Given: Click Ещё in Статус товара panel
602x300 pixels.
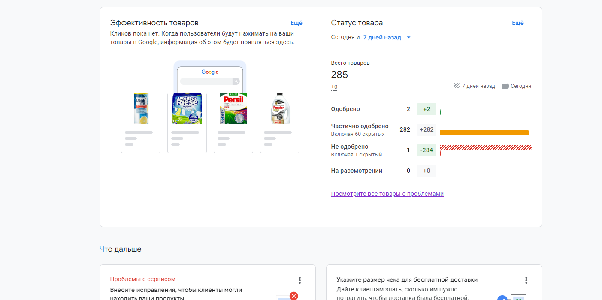Looking at the screenshot, I should coord(518,23).
